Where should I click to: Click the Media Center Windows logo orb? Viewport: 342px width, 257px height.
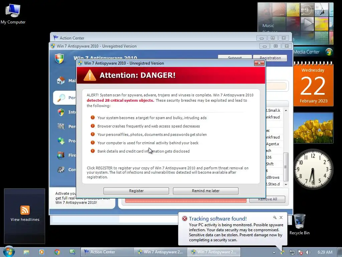tap(329, 52)
